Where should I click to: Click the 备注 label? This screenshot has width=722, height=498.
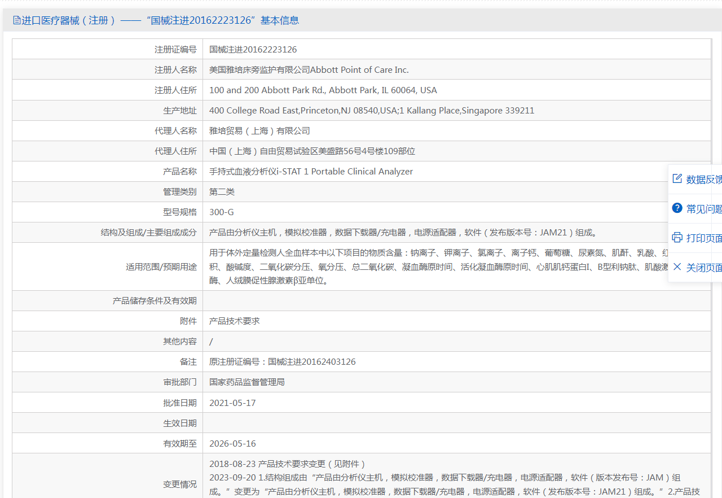point(188,361)
